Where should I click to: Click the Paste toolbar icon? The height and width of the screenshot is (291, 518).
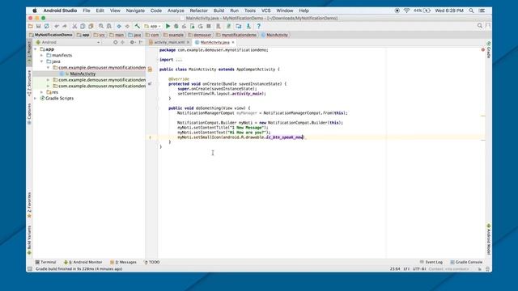coord(91,26)
